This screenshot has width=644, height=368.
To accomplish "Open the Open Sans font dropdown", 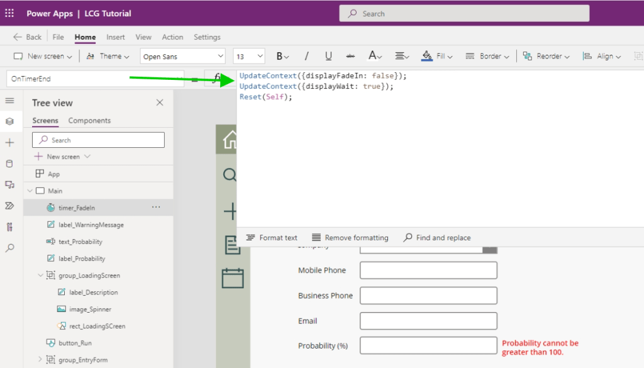I will (183, 56).
